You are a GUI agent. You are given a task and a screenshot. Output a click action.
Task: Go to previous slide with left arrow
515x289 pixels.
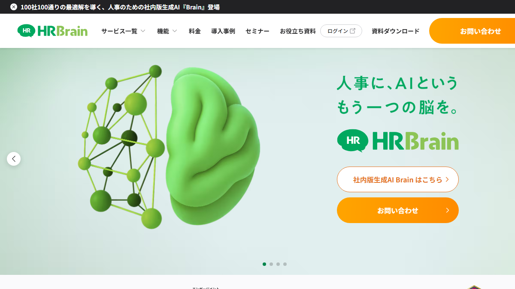[14, 159]
